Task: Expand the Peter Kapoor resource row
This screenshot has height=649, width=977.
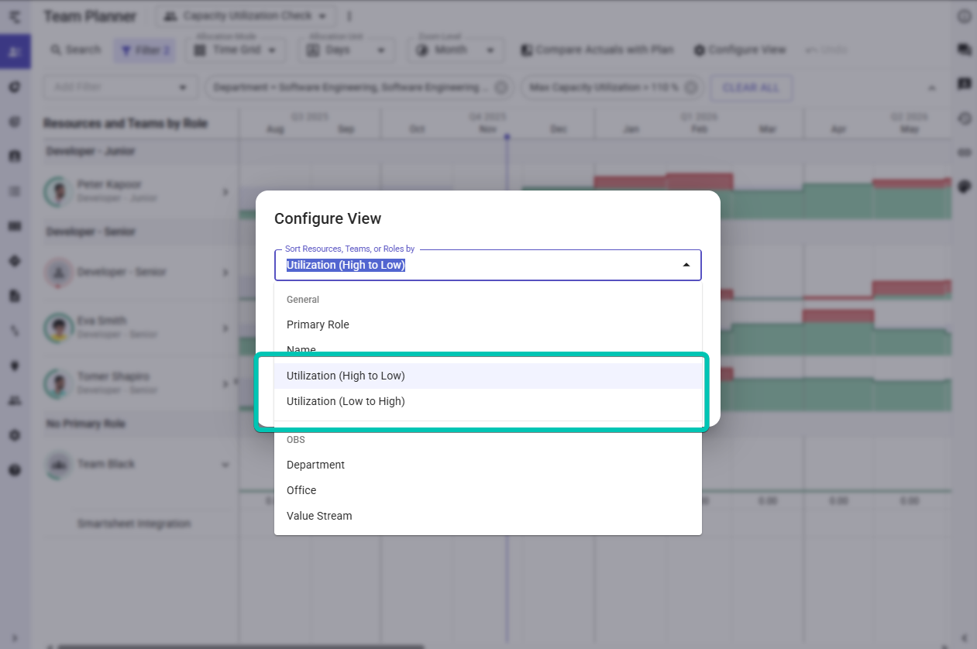Action: tap(226, 191)
